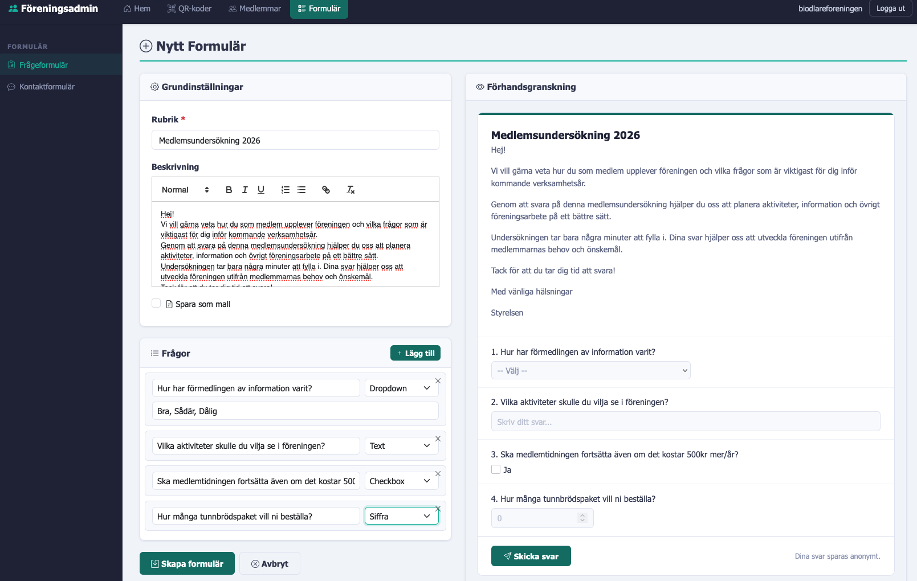This screenshot has height=581, width=917.
Task: Enable the Spara som mall checkbox
Action: coord(156,303)
